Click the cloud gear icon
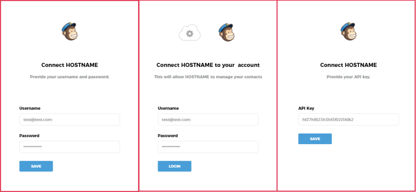The height and width of the screenshot is (192, 416). (190, 32)
